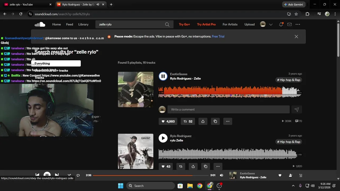Screen dimensions: 340x191
Task: Click the Try Go+ link
Action: [x=184, y=24]
